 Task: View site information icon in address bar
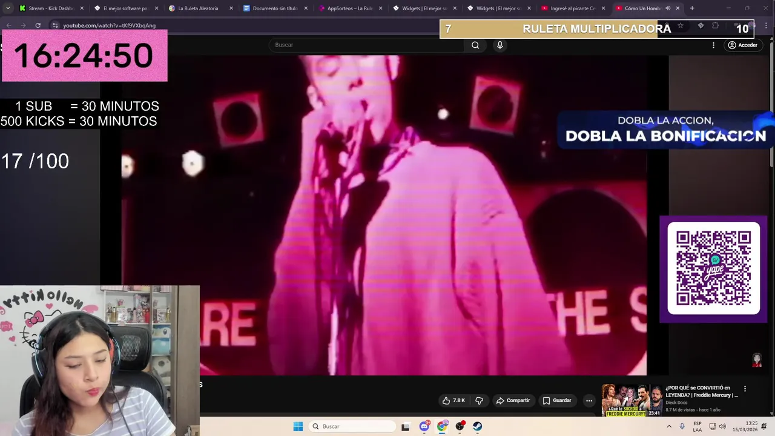click(55, 25)
